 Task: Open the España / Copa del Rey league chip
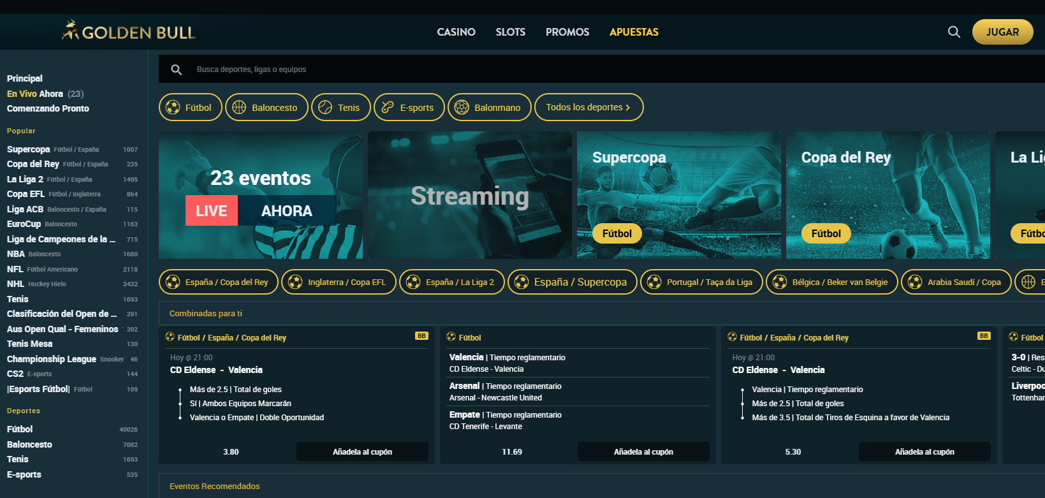point(219,282)
